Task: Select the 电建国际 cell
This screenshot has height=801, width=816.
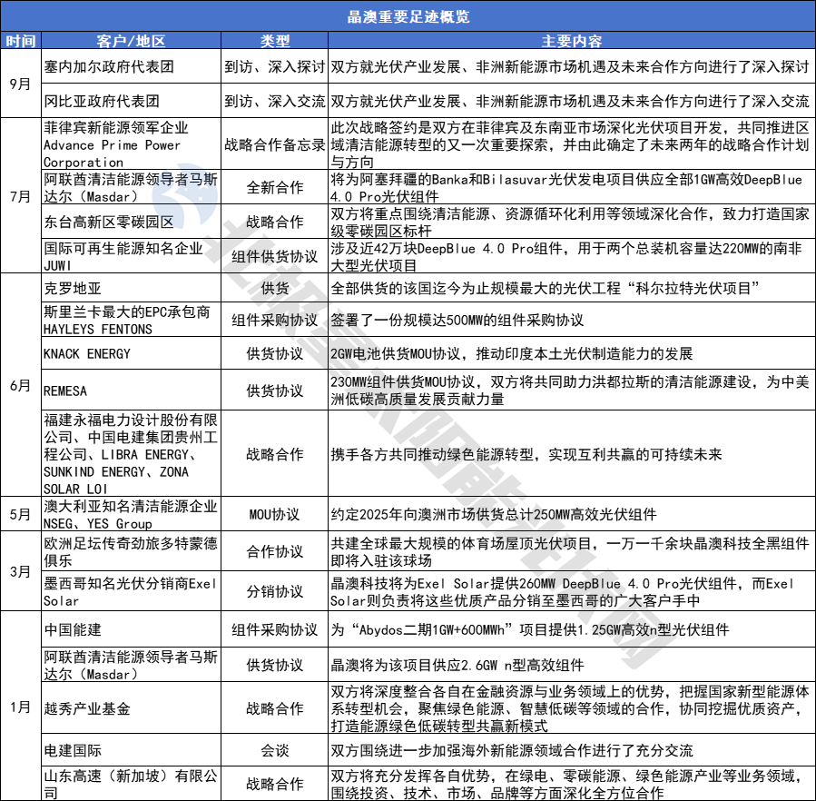Action: [x=131, y=750]
